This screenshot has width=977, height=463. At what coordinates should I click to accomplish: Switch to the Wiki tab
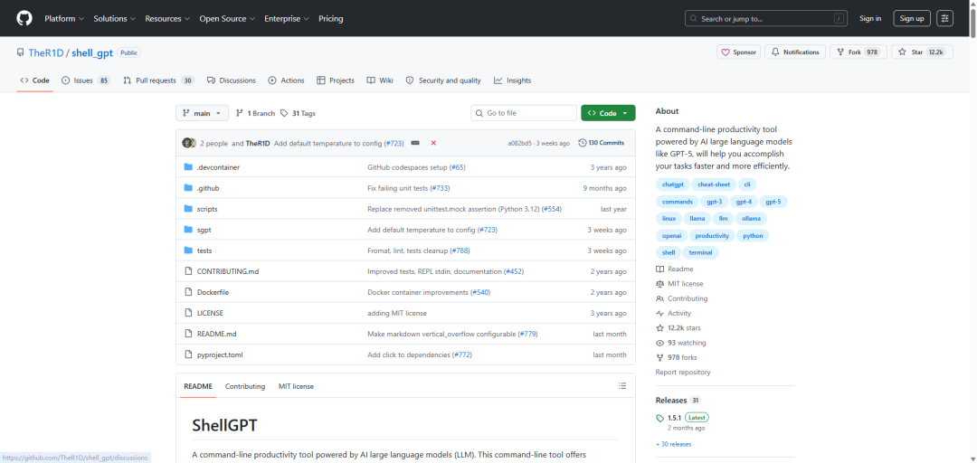click(380, 80)
